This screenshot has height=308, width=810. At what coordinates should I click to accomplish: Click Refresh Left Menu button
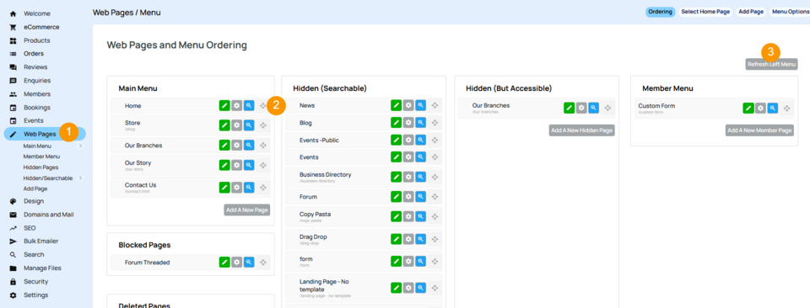[x=772, y=65]
